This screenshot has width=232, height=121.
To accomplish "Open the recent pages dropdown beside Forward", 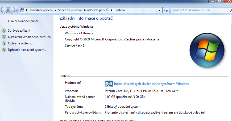I will pos(17,10).
